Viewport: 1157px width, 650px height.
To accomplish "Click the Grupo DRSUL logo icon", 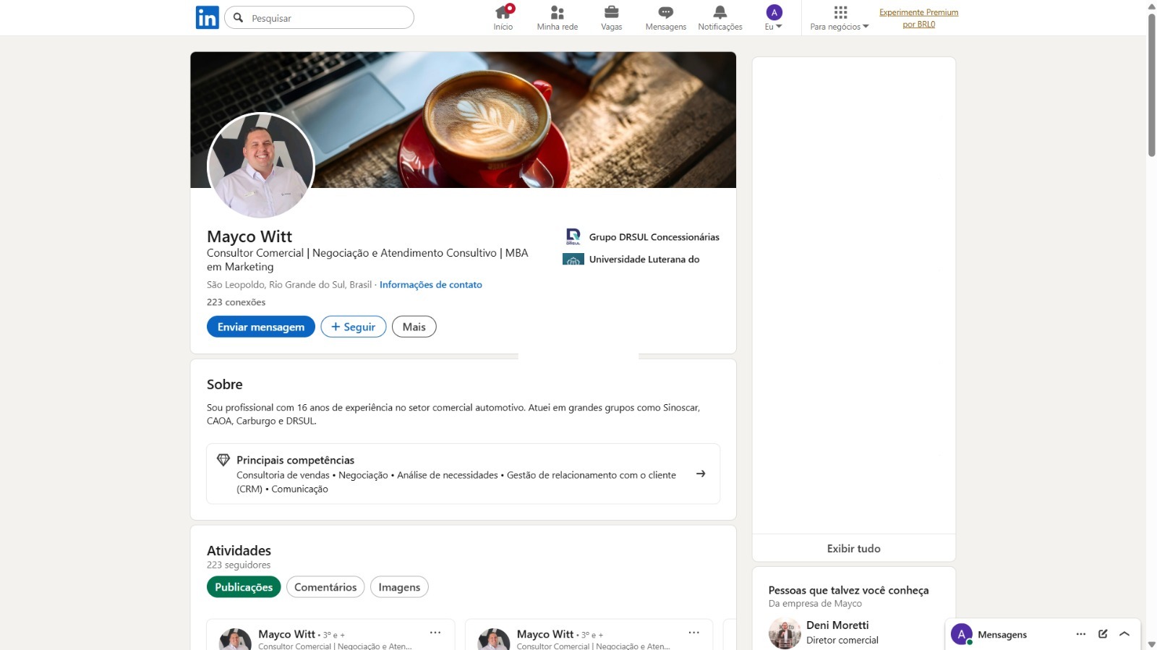I will pos(573,236).
